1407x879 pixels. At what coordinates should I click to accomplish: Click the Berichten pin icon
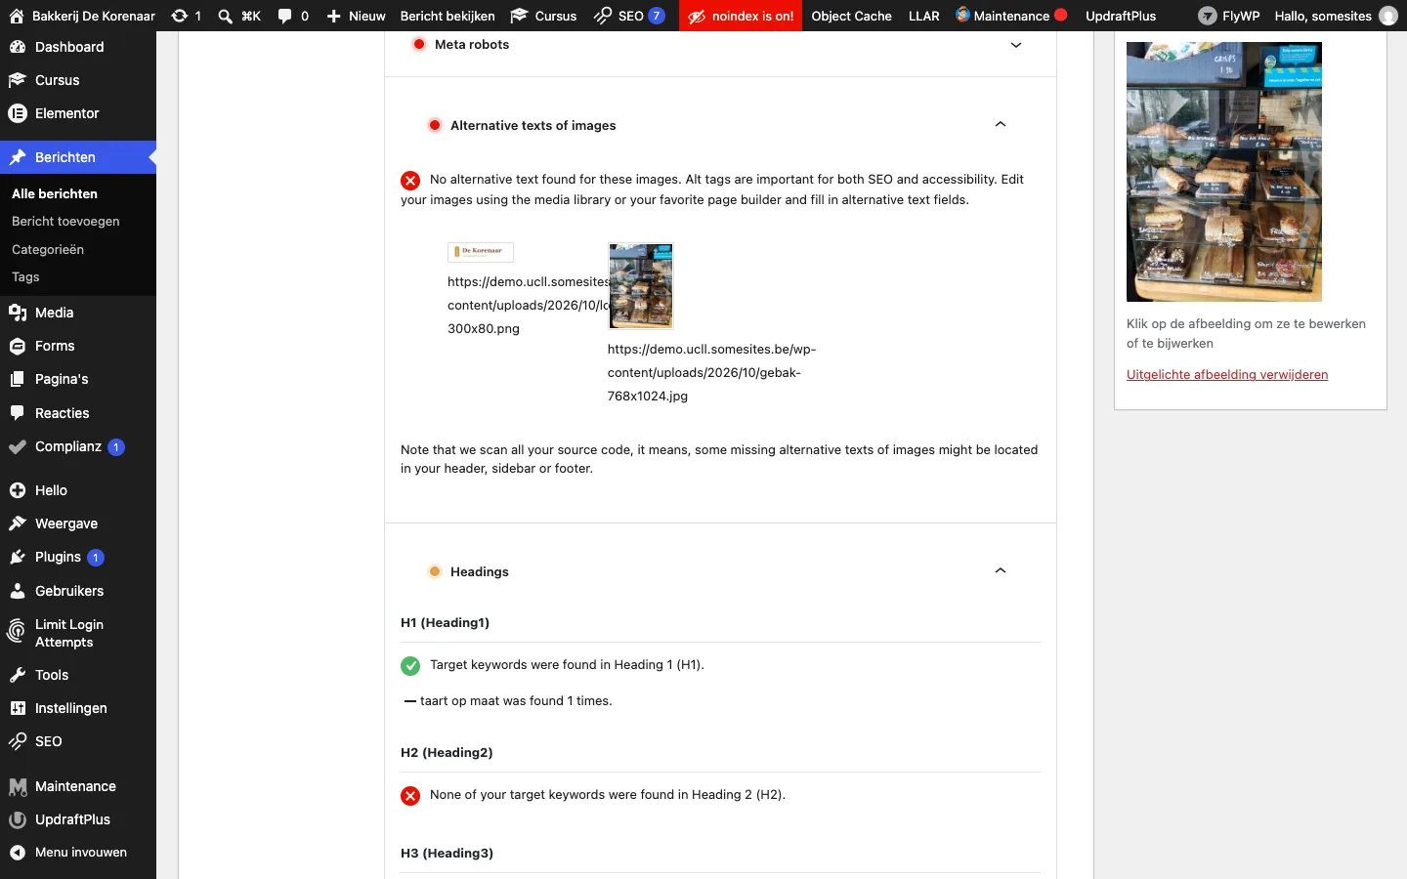click(x=18, y=157)
